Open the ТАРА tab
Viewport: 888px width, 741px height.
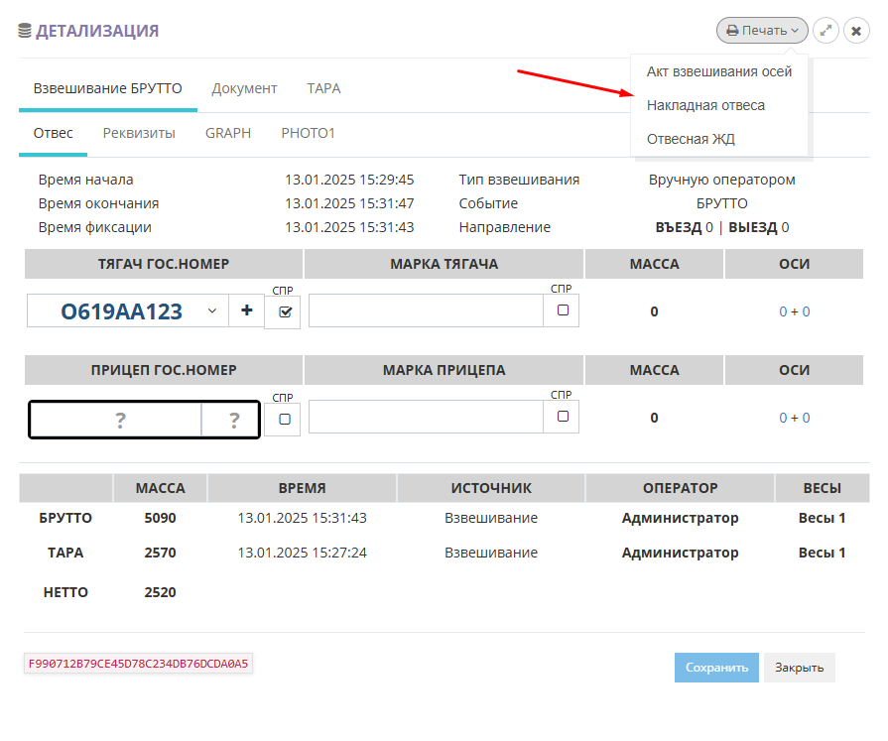pos(323,88)
